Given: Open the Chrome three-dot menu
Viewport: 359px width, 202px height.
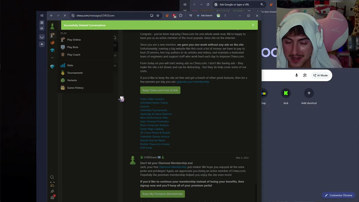Looking at the screenshot, I should tap(225, 15).
